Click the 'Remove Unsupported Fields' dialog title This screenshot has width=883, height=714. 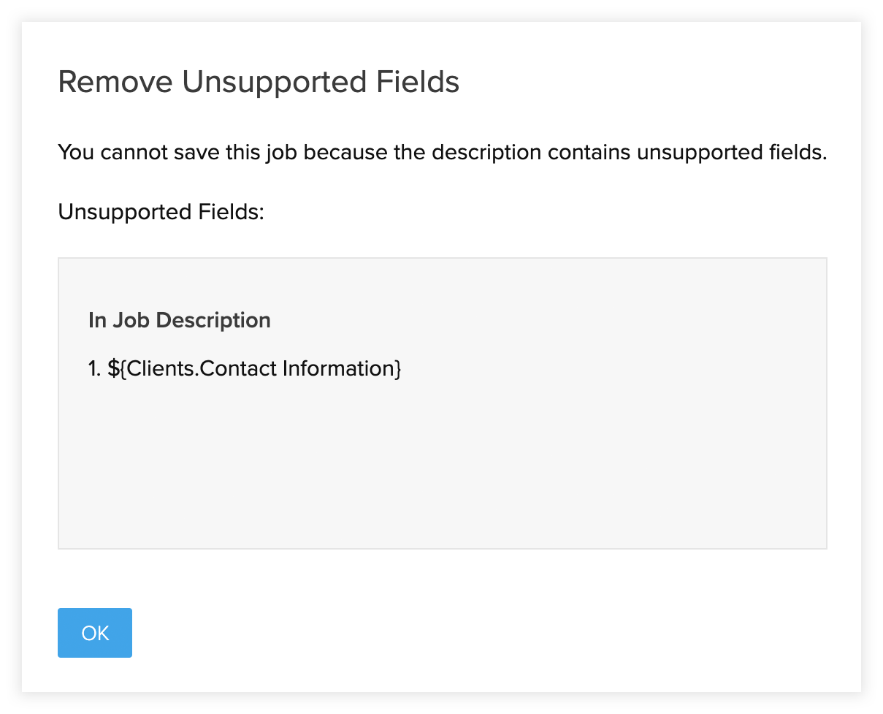(x=259, y=82)
